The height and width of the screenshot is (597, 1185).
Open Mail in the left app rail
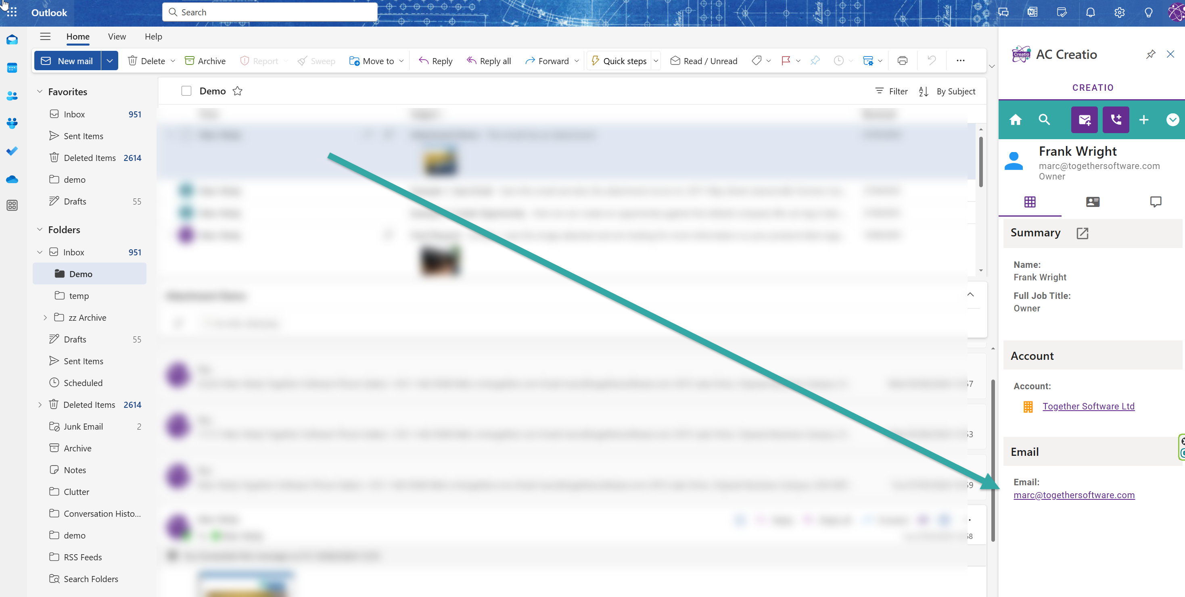(x=12, y=40)
